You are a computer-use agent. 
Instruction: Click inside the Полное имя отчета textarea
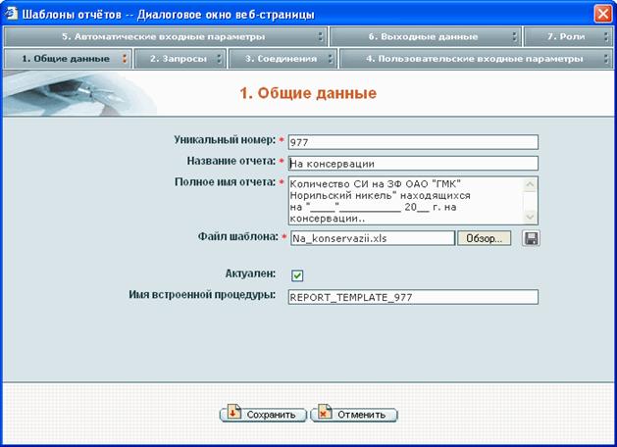tap(406, 201)
